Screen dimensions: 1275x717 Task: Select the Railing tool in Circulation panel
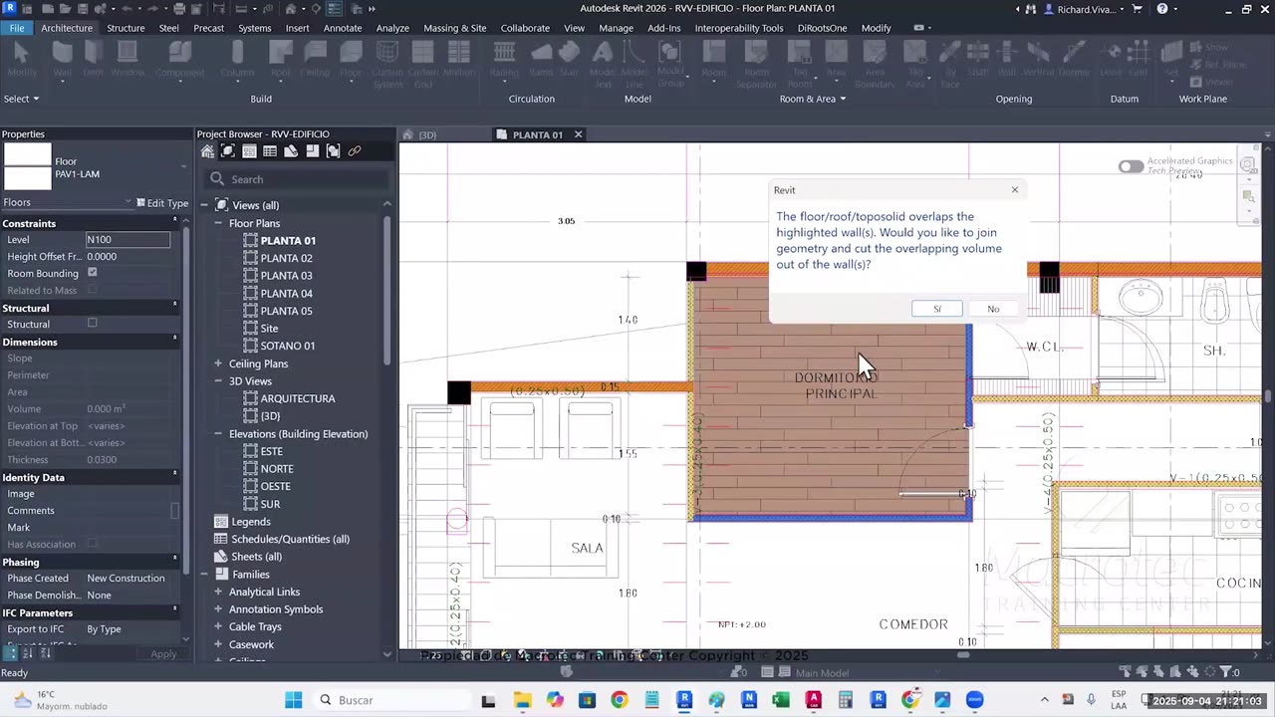coord(504,59)
